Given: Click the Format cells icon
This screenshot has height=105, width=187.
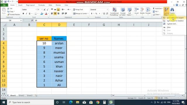Looking at the screenshot, I should pos(148,10).
